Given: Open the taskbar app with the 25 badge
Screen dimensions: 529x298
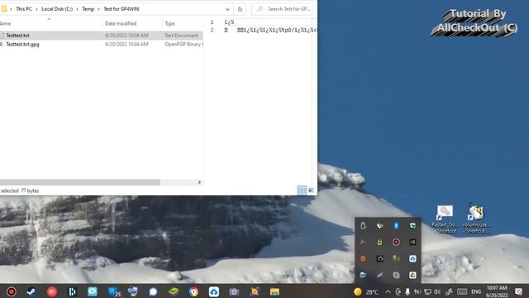Looking at the screenshot, I should point(114,291).
